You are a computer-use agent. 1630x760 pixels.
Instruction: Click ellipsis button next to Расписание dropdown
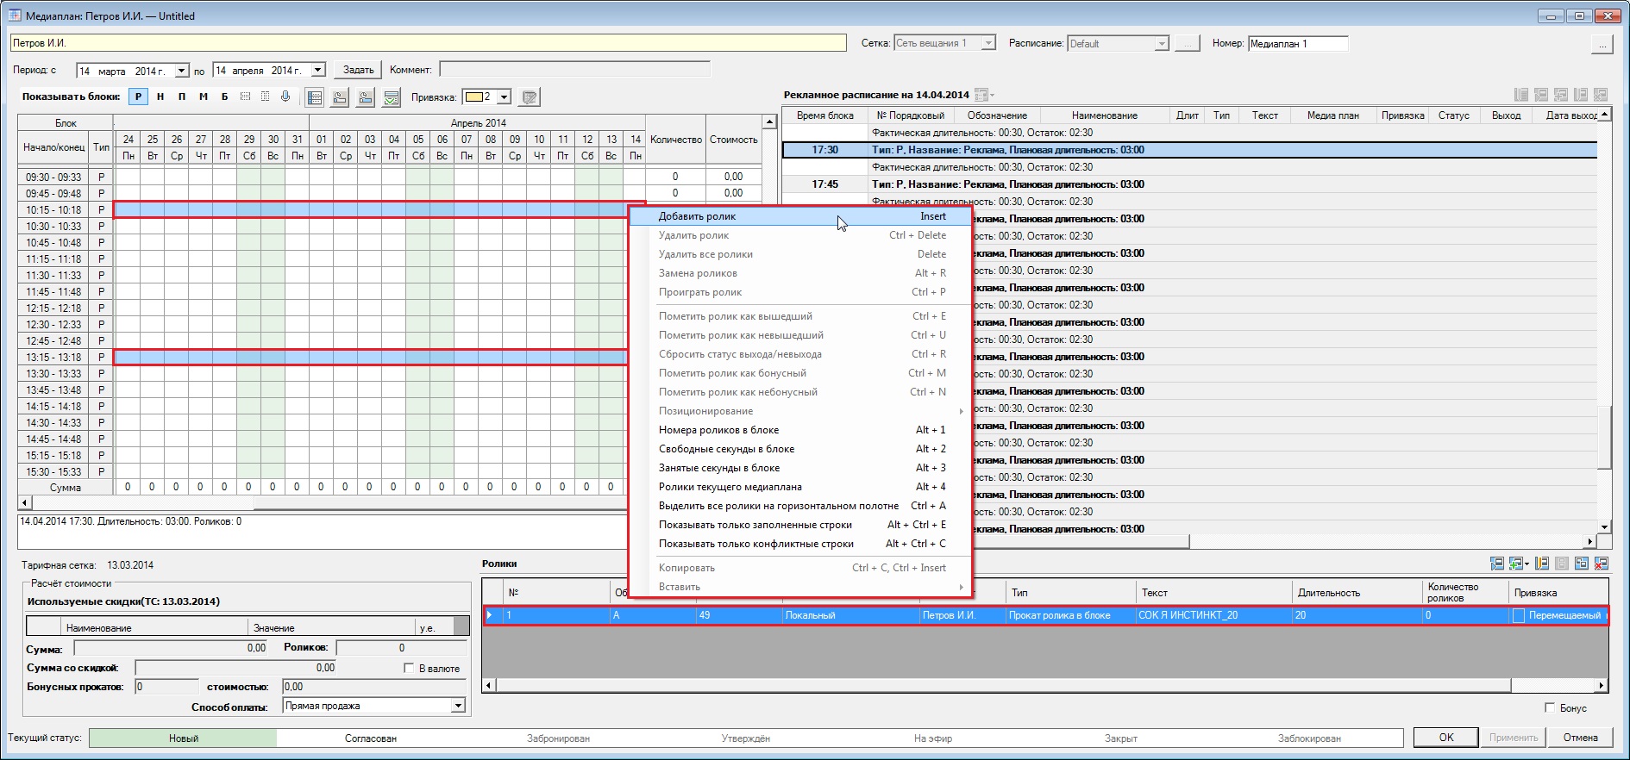(x=1188, y=43)
